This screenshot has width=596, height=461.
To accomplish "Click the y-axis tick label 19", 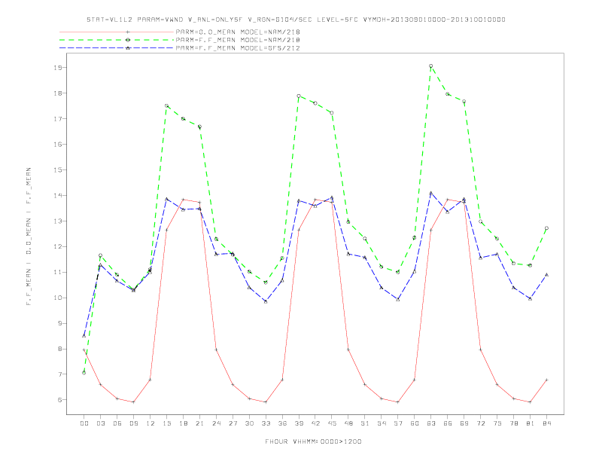I will pyautogui.click(x=58, y=68).
